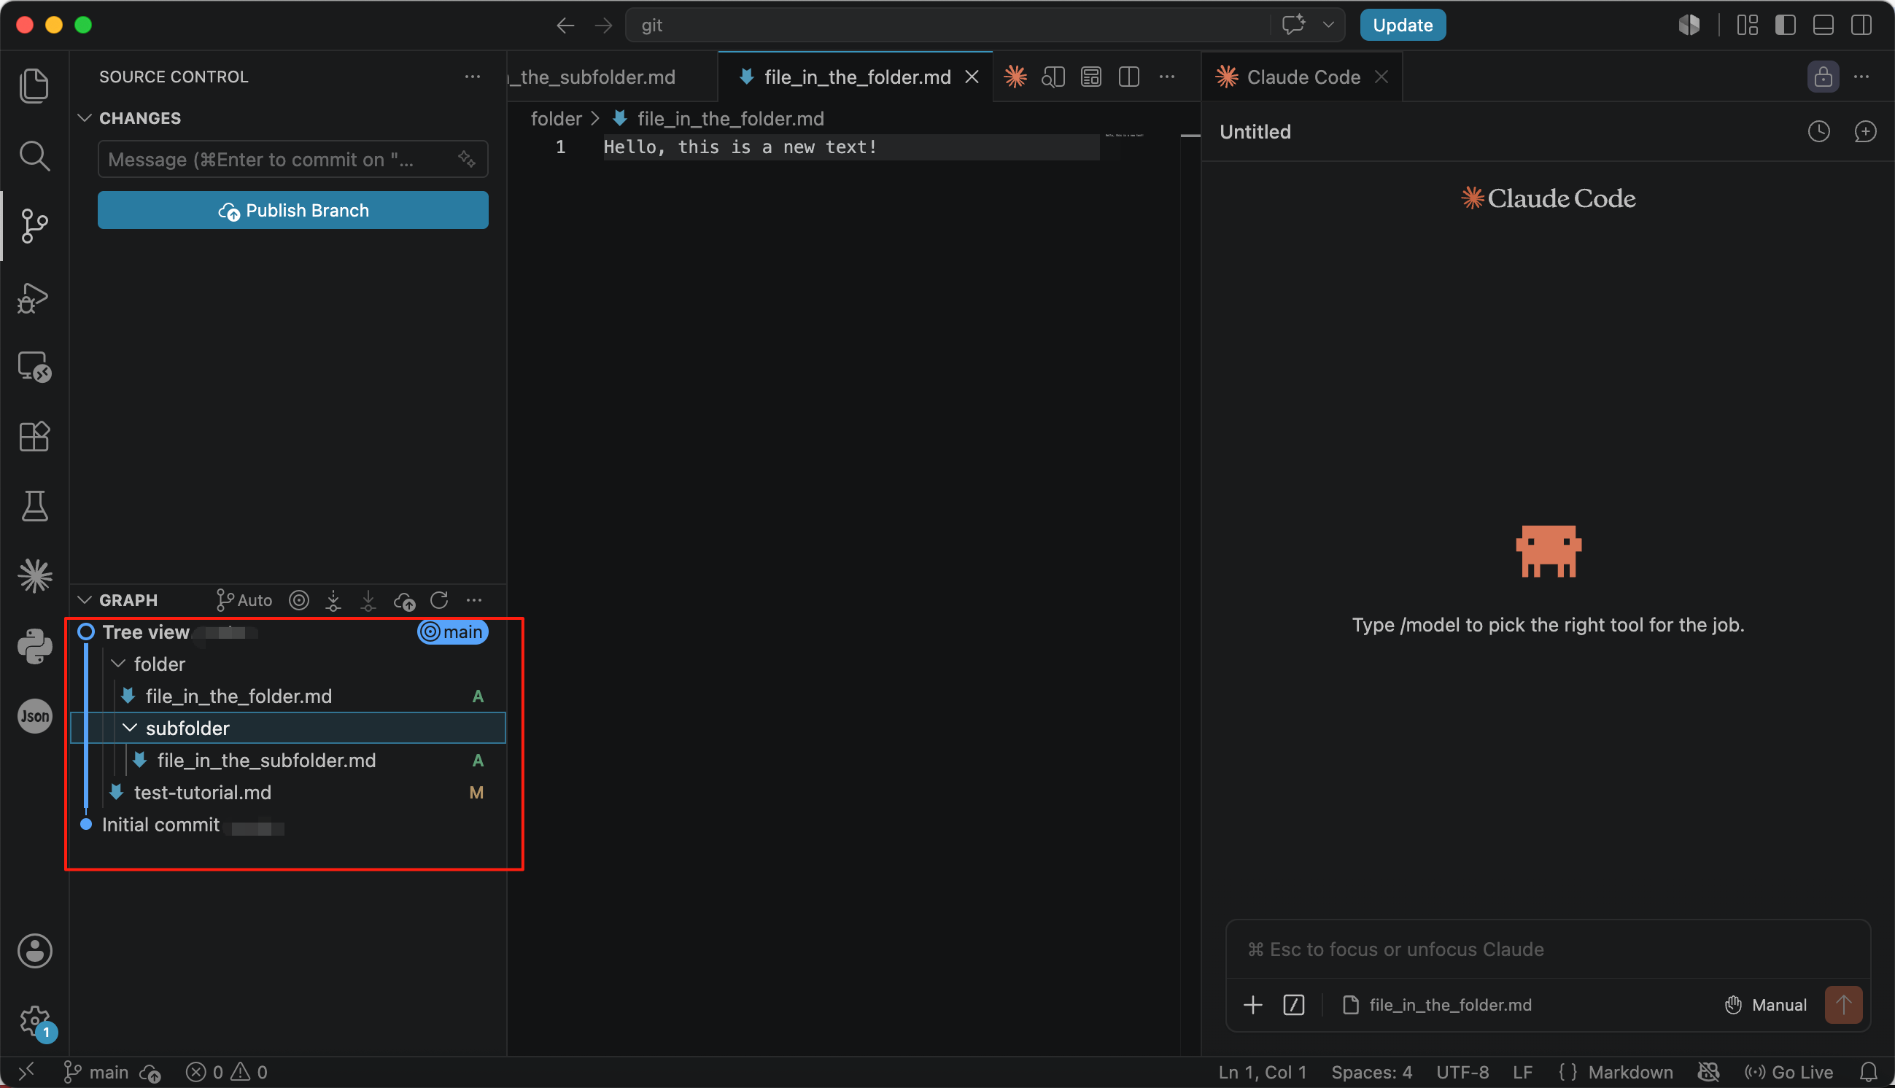Image resolution: width=1895 pixels, height=1088 pixels.
Task: Open the errors and warnings count
Action: (226, 1072)
